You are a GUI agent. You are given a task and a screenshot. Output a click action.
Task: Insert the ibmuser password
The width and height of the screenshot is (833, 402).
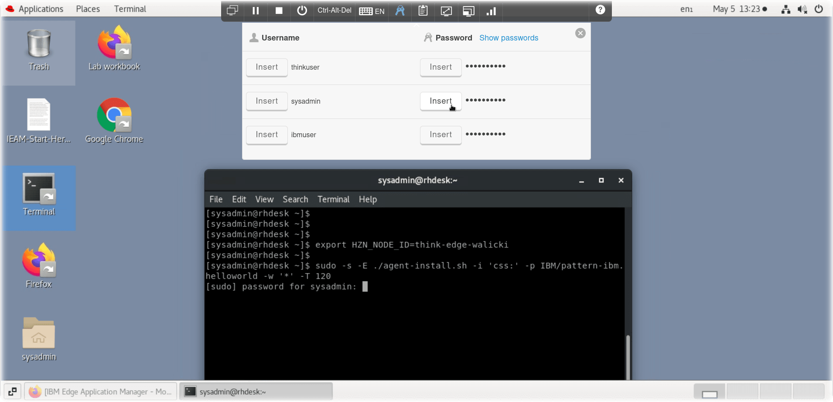tap(440, 135)
